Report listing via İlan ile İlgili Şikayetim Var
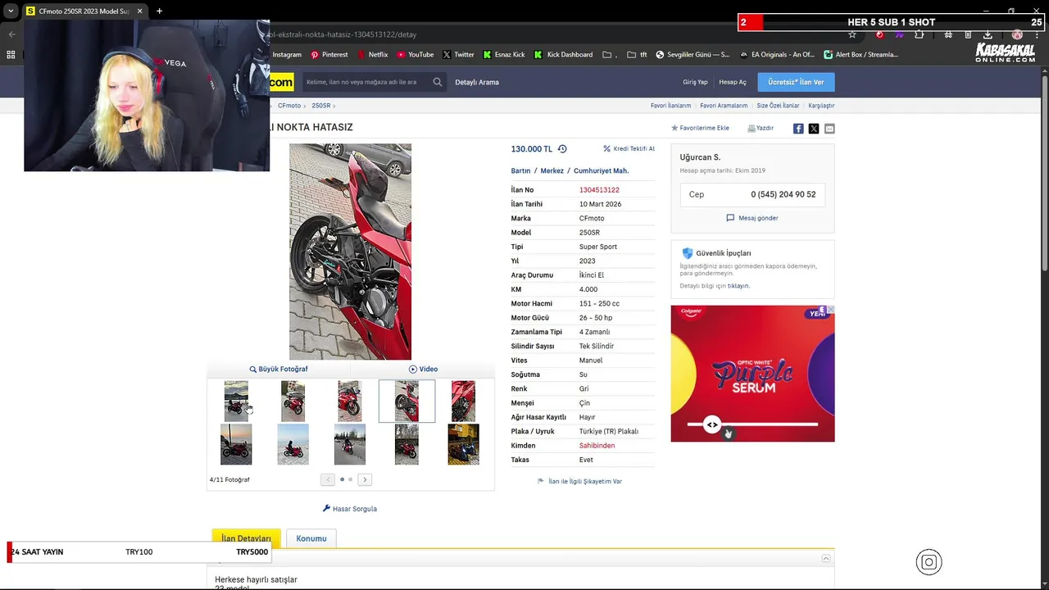The width and height of the screenshot is (1049, 590). pos(579,482)
